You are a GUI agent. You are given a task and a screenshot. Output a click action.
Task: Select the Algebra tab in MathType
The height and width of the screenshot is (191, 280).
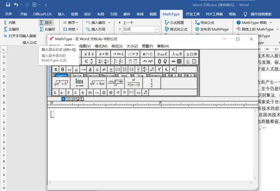61,76
